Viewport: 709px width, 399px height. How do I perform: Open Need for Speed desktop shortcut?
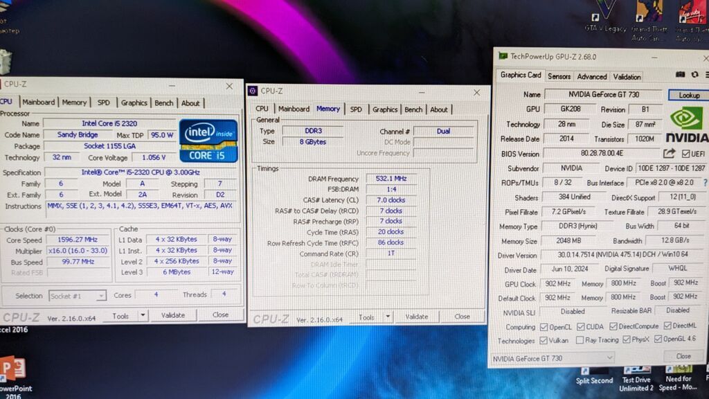click(x=679, y=379)
